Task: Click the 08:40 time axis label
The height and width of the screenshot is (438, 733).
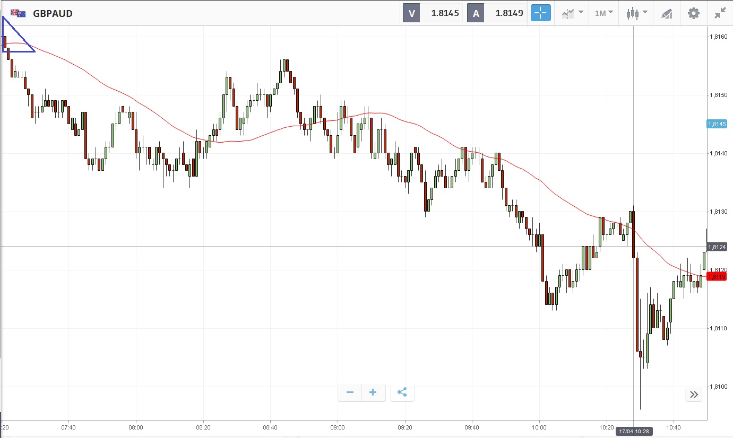Action: pos(270,427)
